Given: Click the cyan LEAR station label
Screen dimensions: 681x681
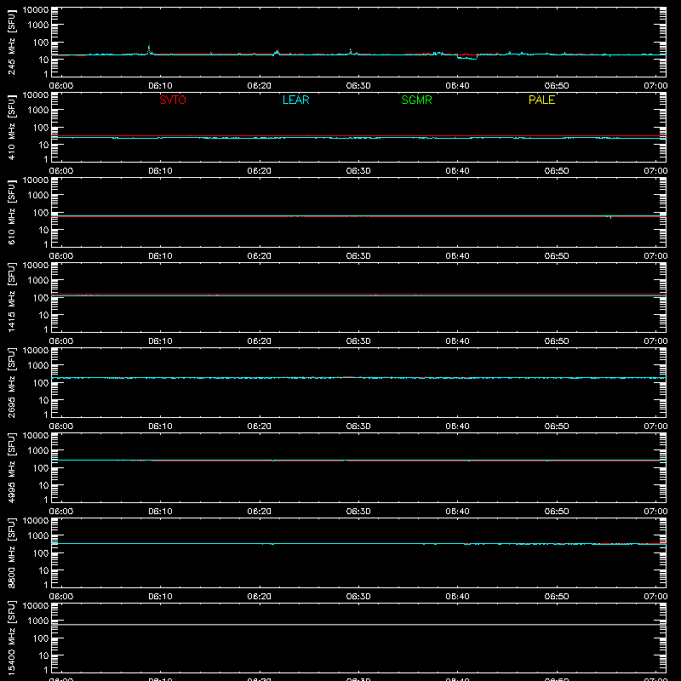Looking at the screenshot, I should point(295,100).
